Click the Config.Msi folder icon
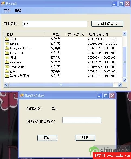This screenshot has height=159, width=131. (x=7, y=67)
